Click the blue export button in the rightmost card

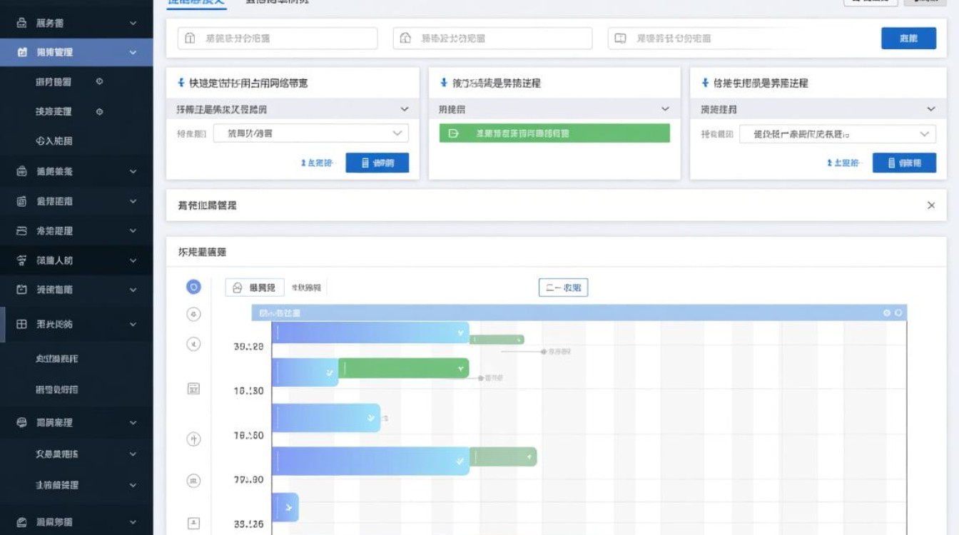pyautogui.click(x=904, y=163)
